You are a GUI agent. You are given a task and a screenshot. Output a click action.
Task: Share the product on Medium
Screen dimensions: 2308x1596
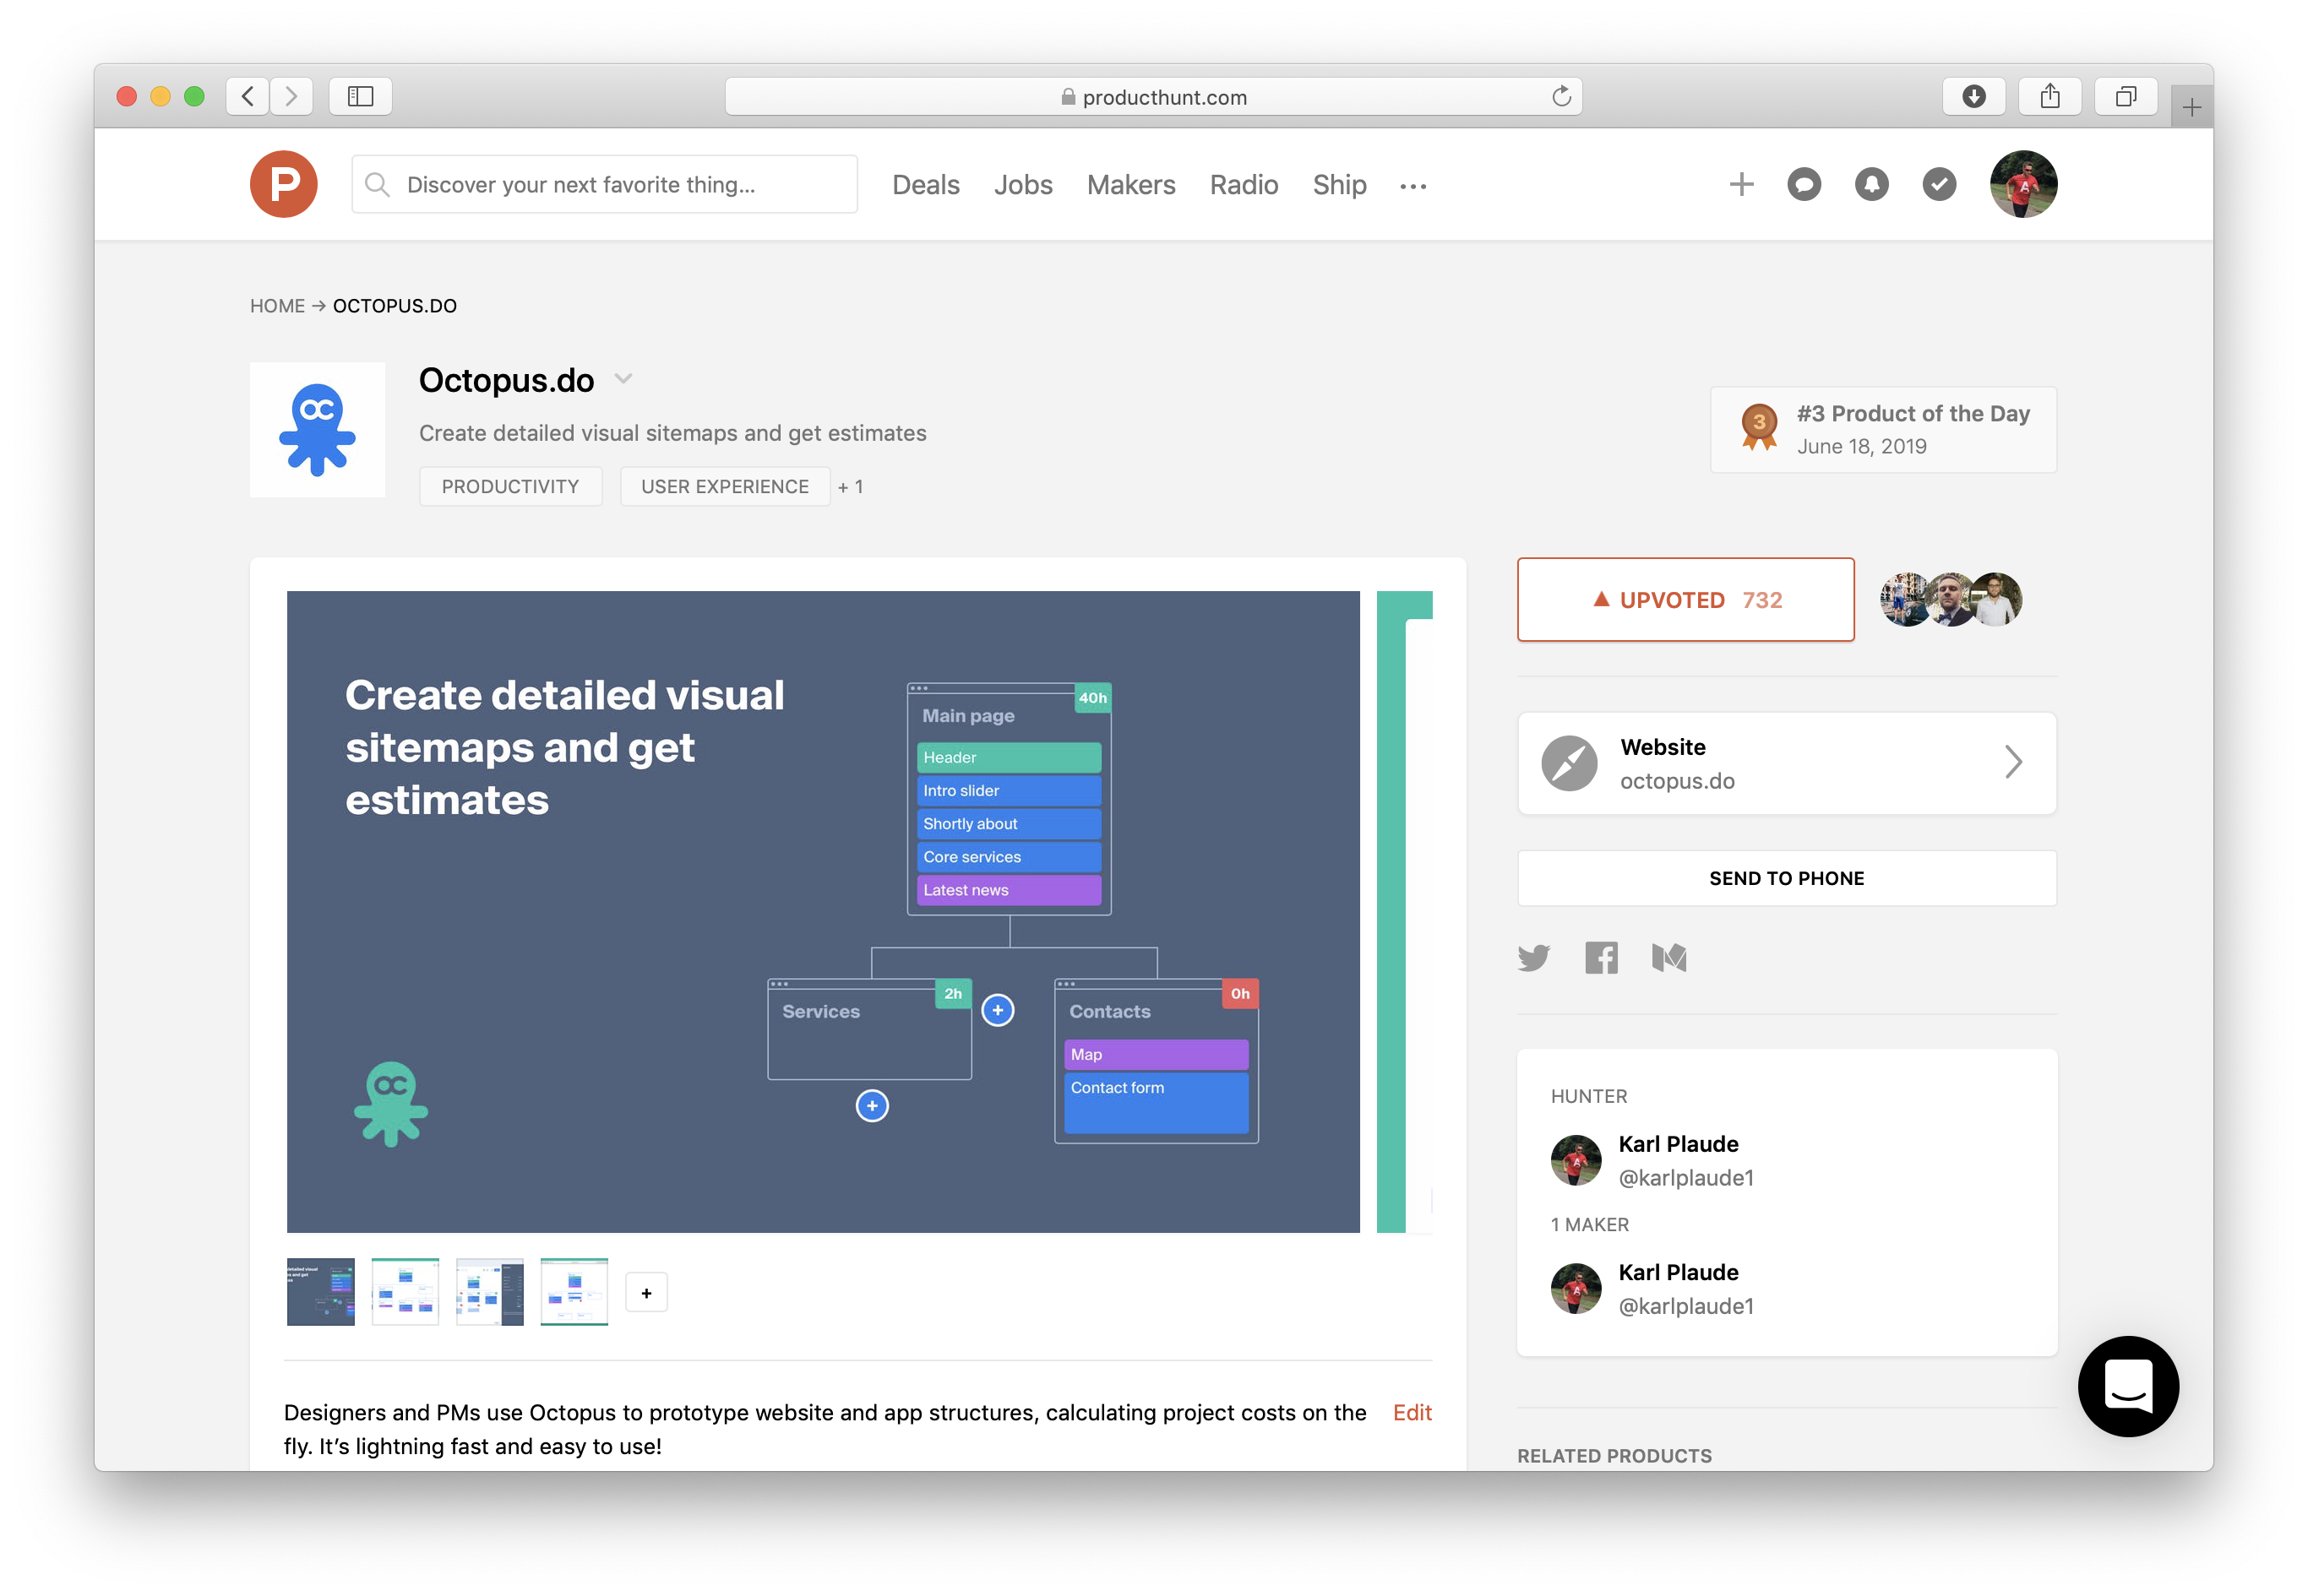pyautogui.click(x=1668, y=957)
